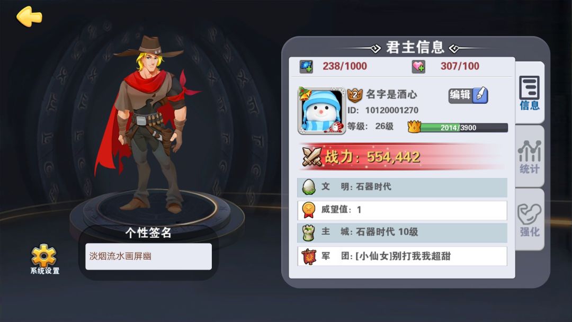Click the 军团 name row

(402, 256)
